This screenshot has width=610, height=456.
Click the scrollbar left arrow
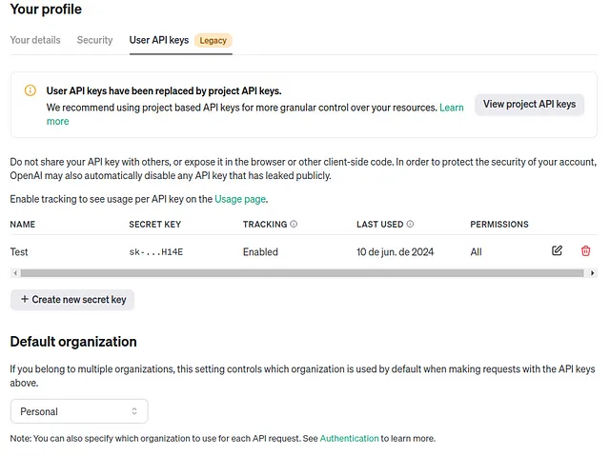pyautogui.click(x=15, y=273)
